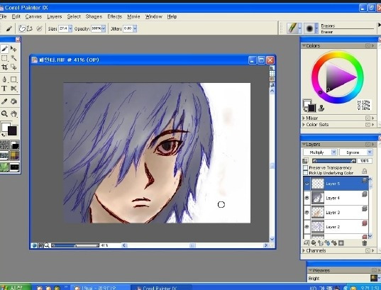
Task: Select the Magnifier tool
Action: pos(4,113)
